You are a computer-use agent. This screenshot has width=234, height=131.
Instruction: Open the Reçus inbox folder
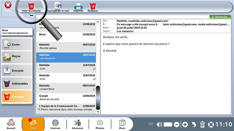(x=17, y=57)
